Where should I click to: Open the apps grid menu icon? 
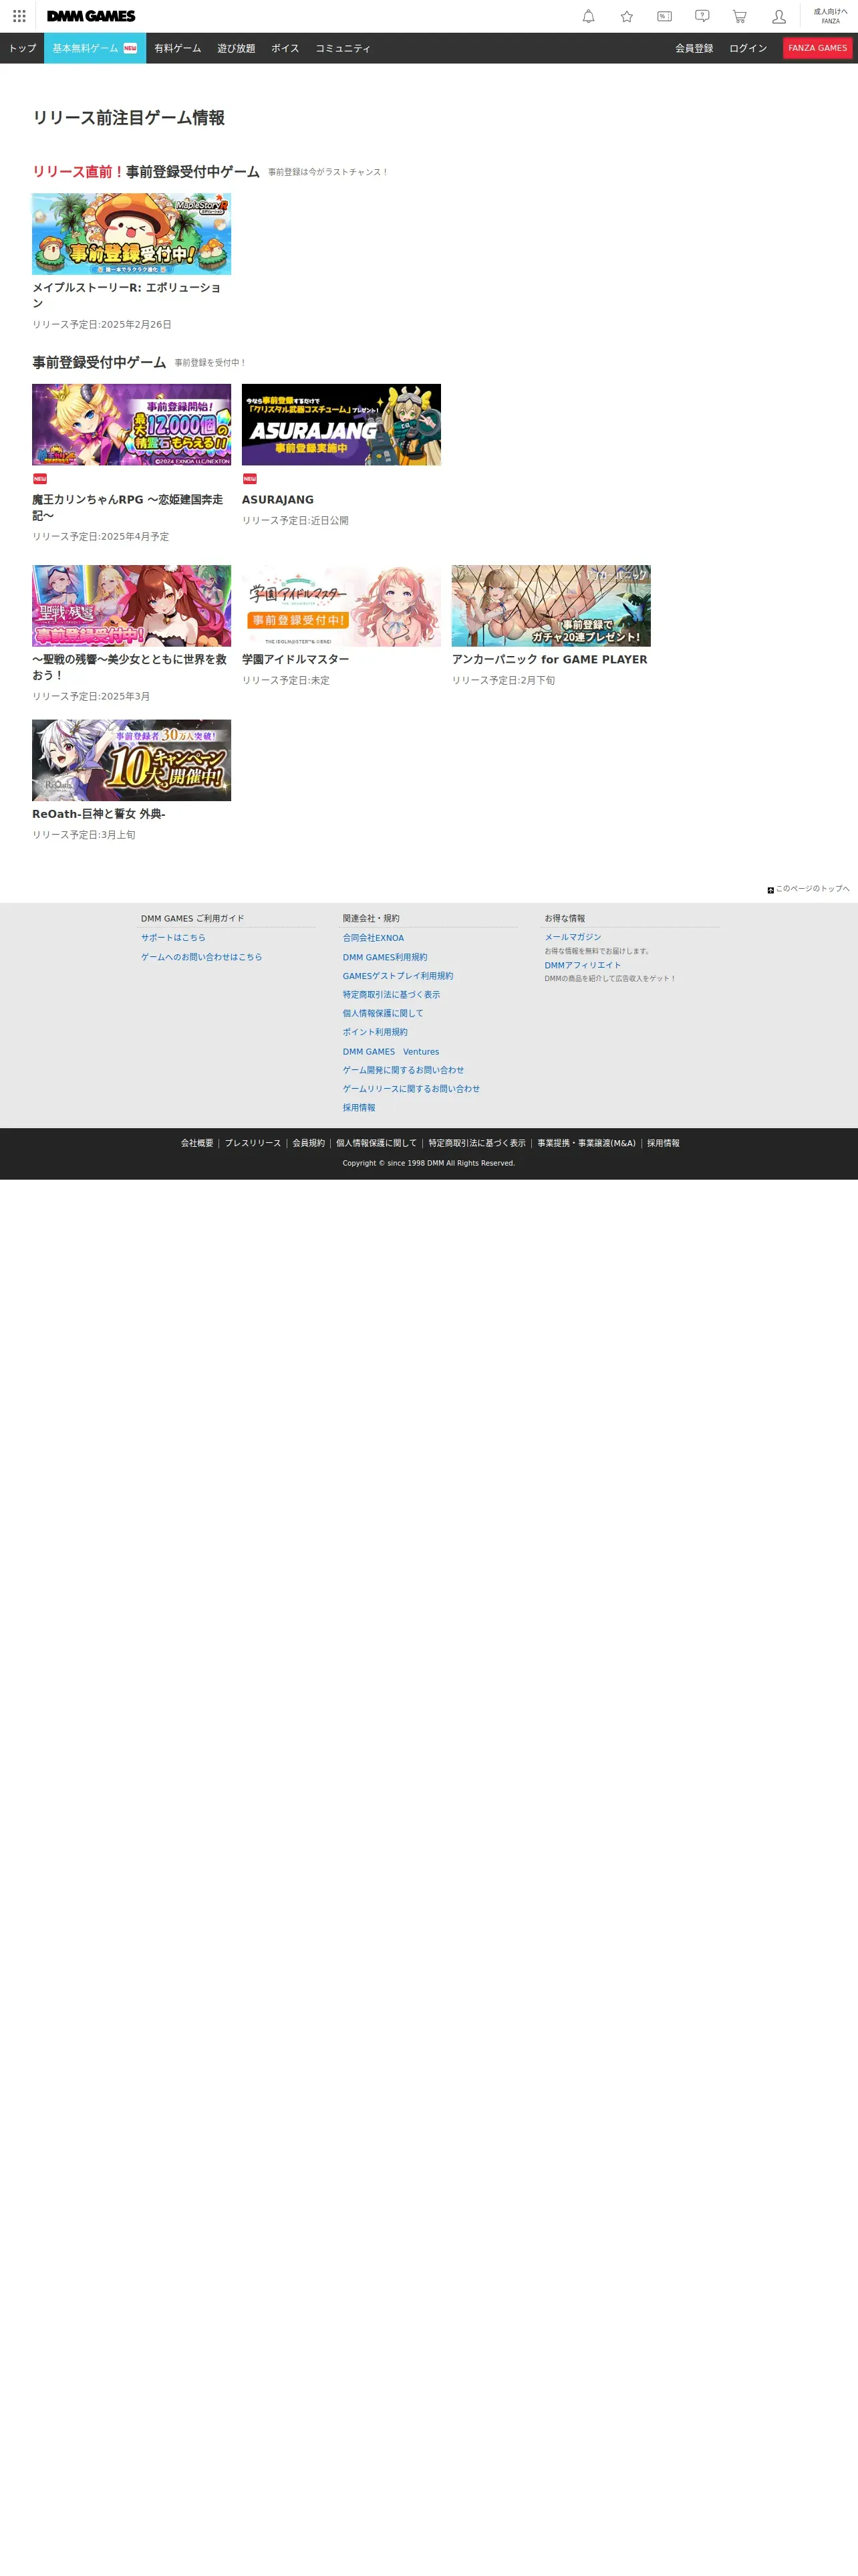[19, 16]
